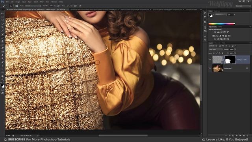Open the Window menu
This screenshot has height=142, width=252.
54,2
